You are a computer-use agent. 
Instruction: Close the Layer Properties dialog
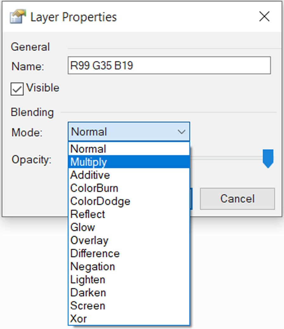coord(264,17)
